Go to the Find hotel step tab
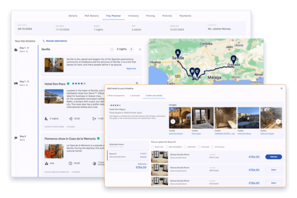The image size is (297, 198). pyautogui.click(x=135, y=96)
